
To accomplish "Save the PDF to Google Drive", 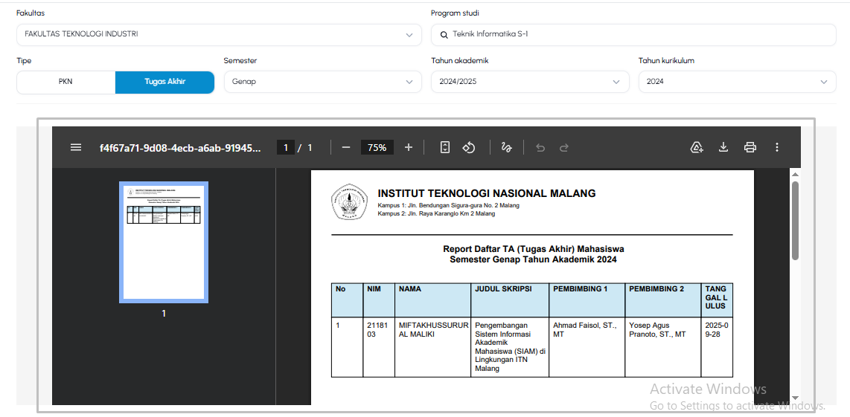I will [x=697, y=147].
